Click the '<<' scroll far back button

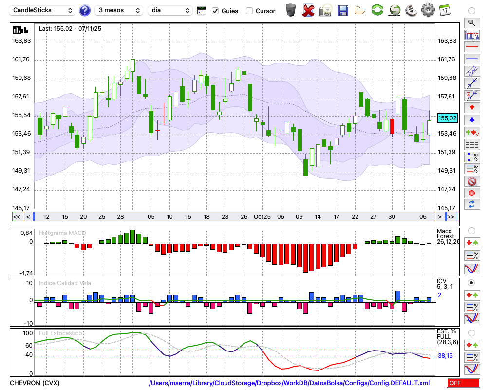coord(17,217)
